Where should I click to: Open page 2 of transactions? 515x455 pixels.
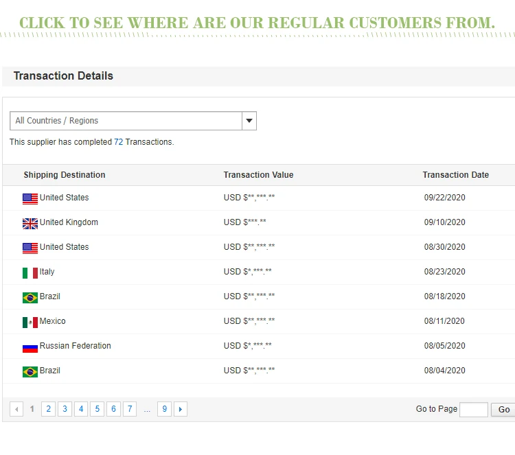[48, 410]
